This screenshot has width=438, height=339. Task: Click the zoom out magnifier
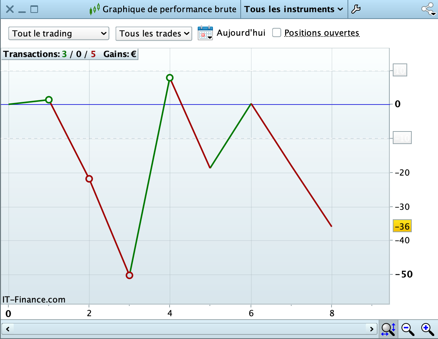[x=408, y=329]
